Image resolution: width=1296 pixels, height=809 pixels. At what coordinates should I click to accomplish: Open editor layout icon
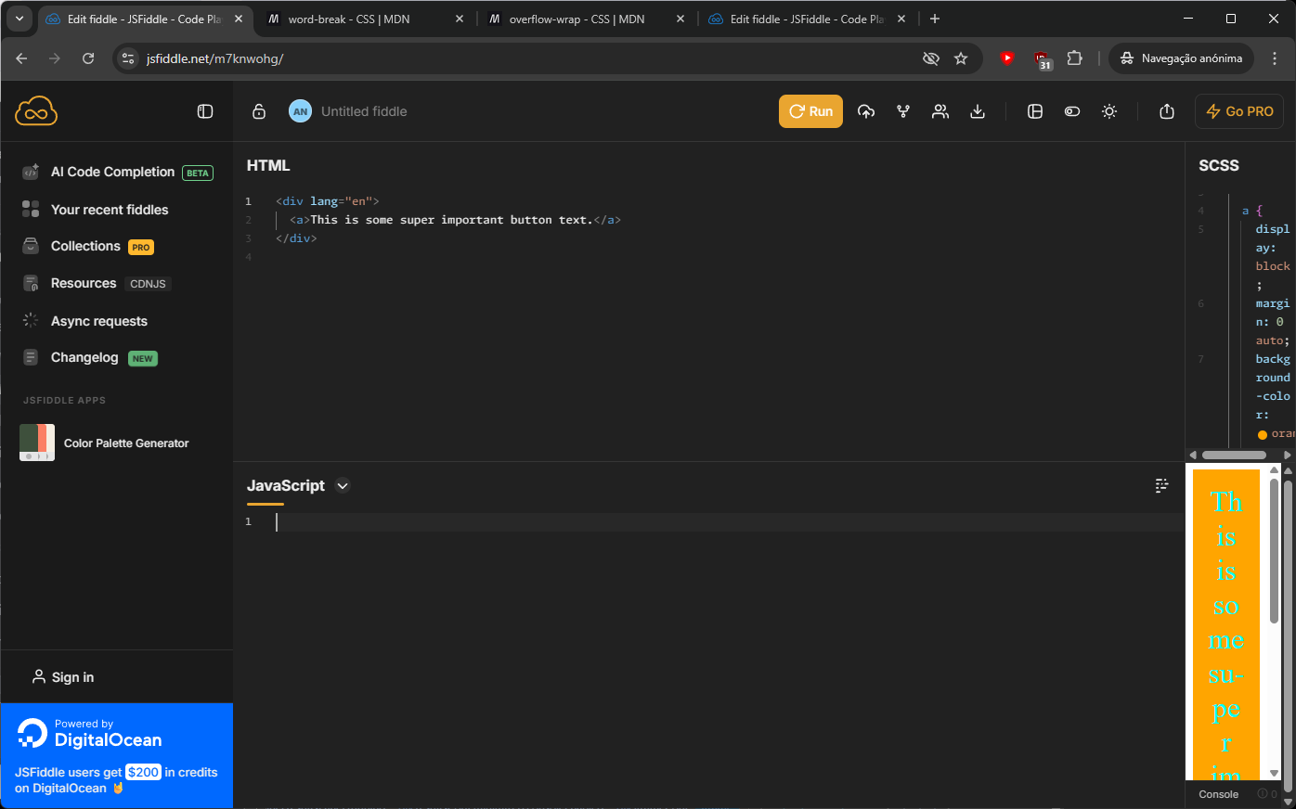click(x=1035, y=111)
